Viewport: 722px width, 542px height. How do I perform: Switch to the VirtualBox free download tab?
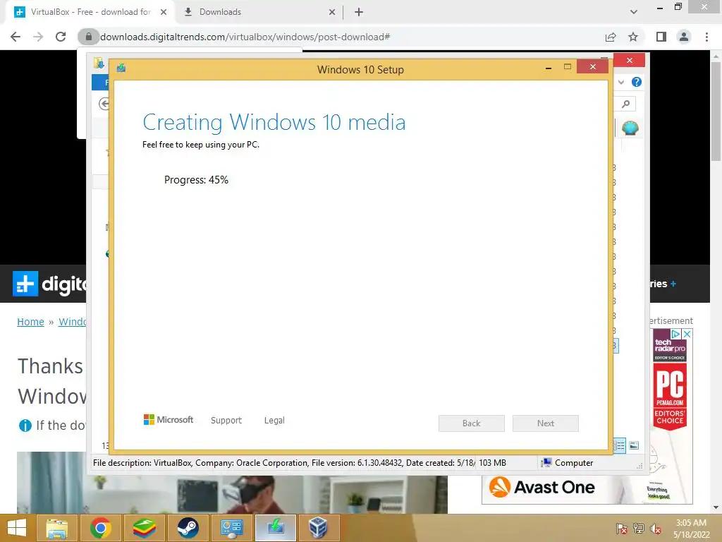pos(90,12)
